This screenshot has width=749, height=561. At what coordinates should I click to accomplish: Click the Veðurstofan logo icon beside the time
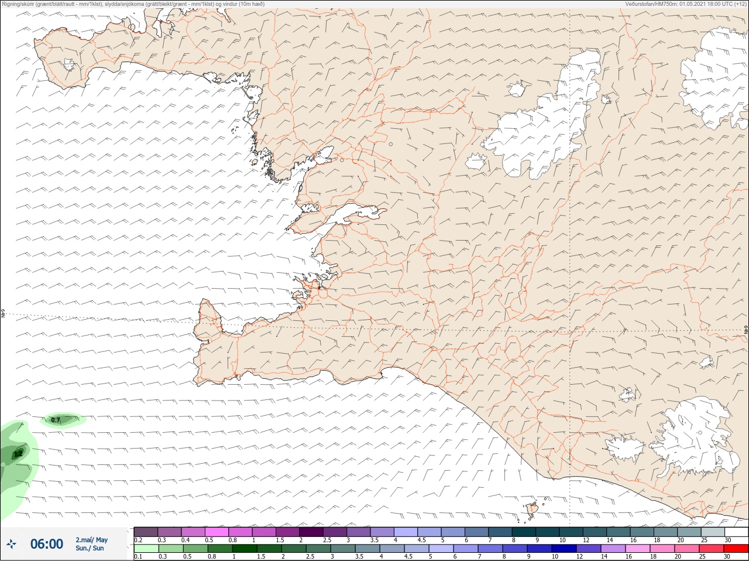(x=11, y=544)
